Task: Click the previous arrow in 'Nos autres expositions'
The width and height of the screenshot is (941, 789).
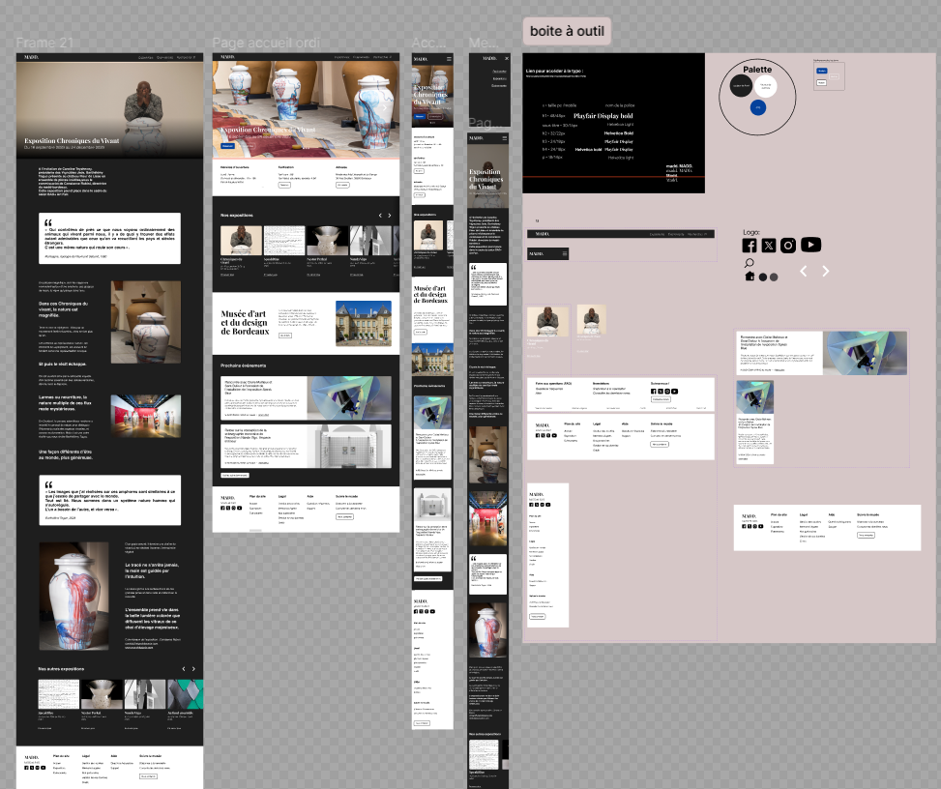Action: point(184,669)
